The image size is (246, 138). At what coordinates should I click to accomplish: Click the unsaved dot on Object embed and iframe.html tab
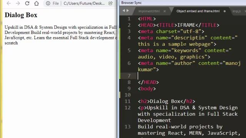[224, 11]
